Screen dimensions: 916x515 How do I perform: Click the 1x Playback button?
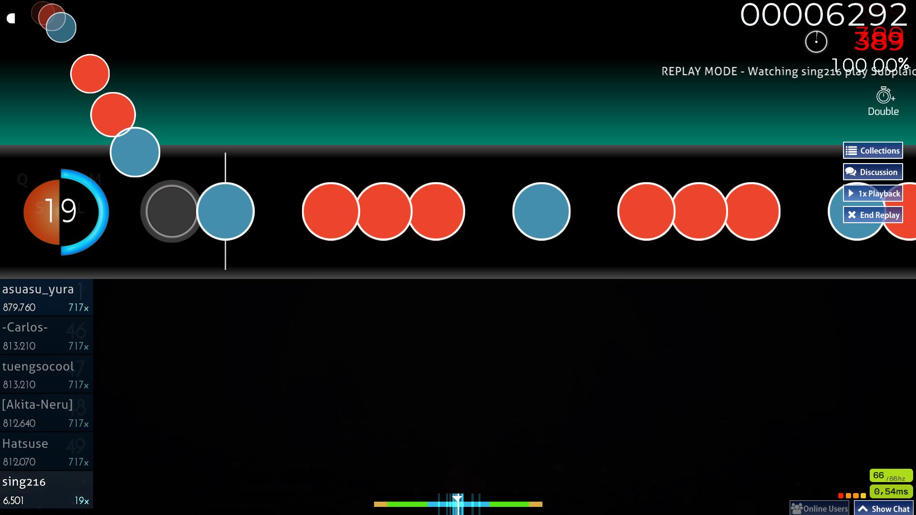(873, 193)
